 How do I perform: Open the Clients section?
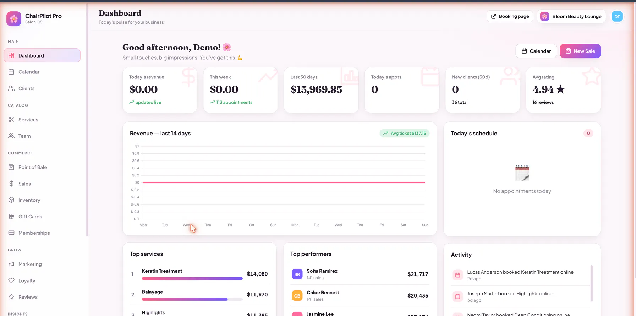pos(42,88)
